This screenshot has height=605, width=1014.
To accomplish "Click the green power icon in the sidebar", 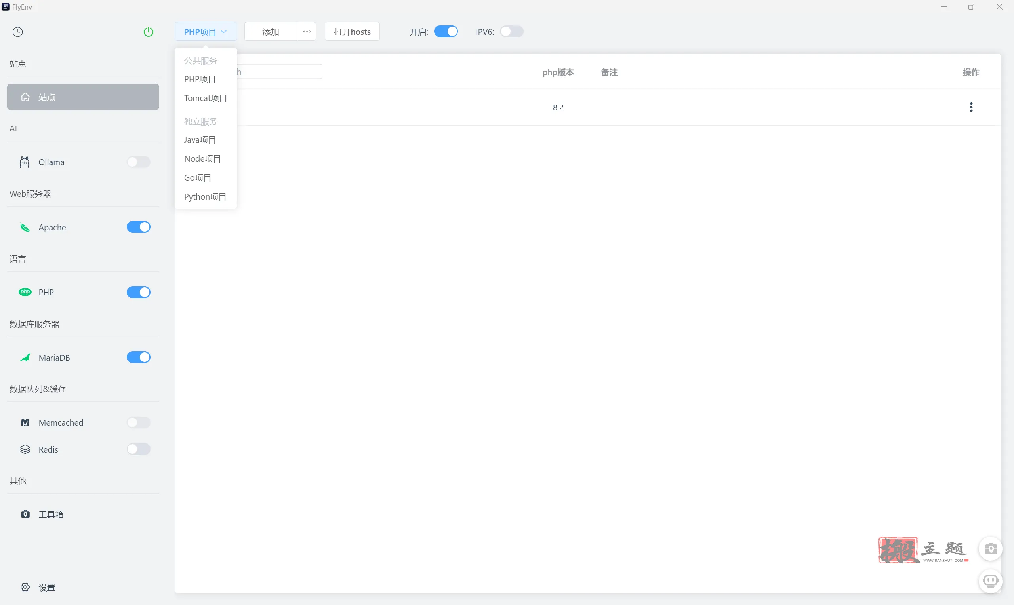I will [149, 32].
